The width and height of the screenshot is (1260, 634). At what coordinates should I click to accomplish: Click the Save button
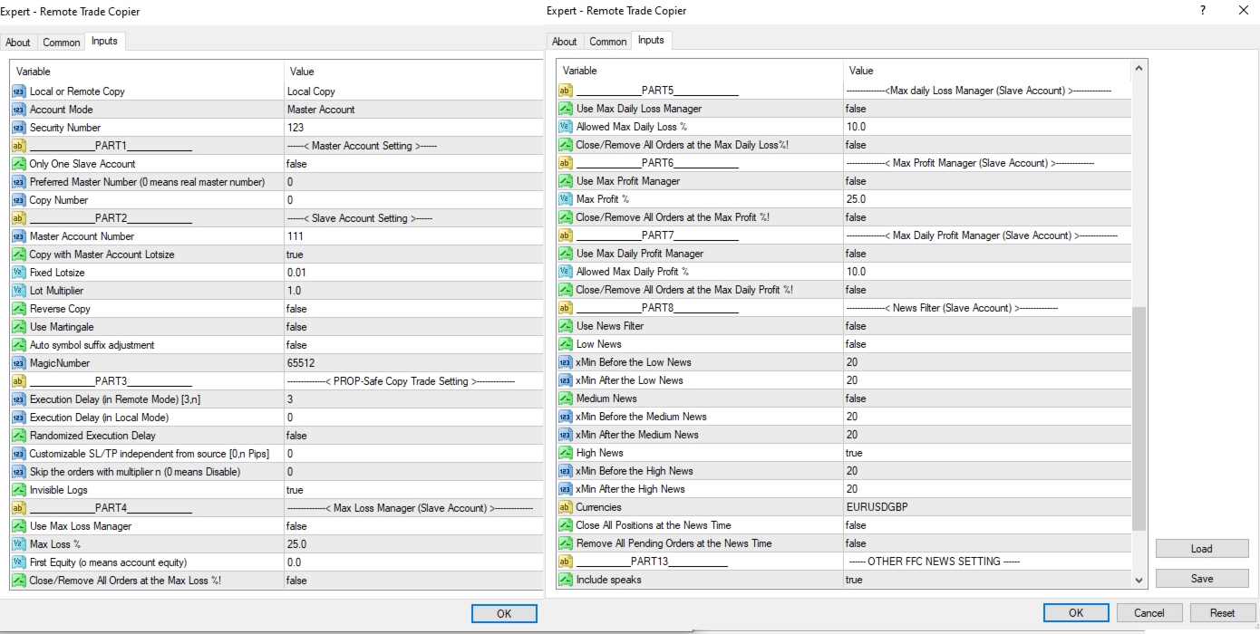1202,579
